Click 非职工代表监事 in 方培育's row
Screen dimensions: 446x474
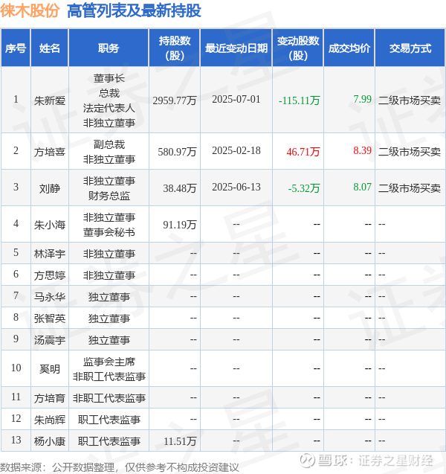click(x=109, y=398)
